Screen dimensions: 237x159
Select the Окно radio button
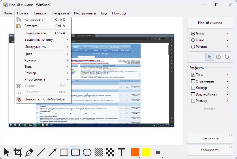pyautogui.click(x=193, y=40)
